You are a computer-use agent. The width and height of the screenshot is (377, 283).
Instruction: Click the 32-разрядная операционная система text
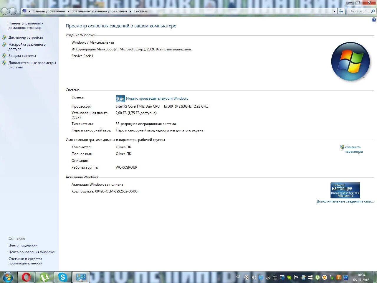(146, 124)
